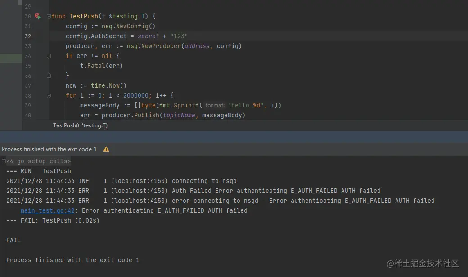Click the 'format:' parameter hint

click(x=215, y=105)
